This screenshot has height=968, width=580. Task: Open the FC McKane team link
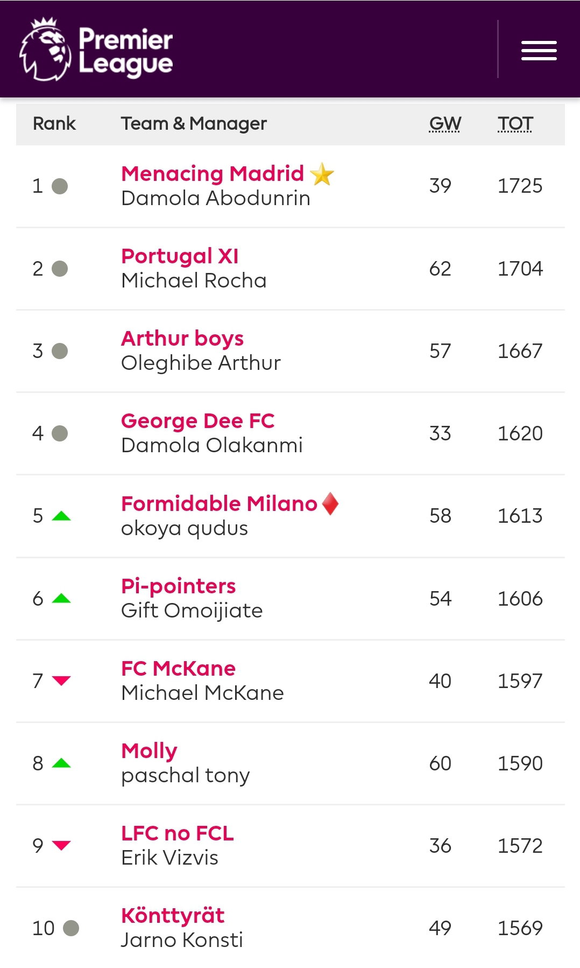click(179, 668)
